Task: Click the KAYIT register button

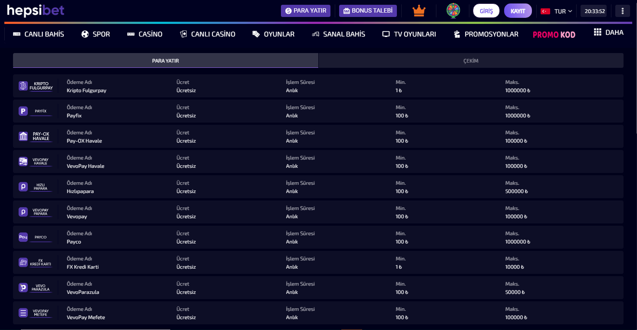Action: click(518, 11)
